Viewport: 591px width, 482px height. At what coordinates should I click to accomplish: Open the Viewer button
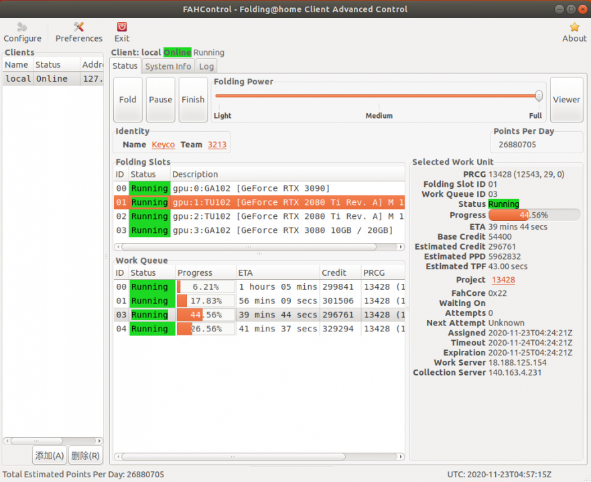coord(566,100)
